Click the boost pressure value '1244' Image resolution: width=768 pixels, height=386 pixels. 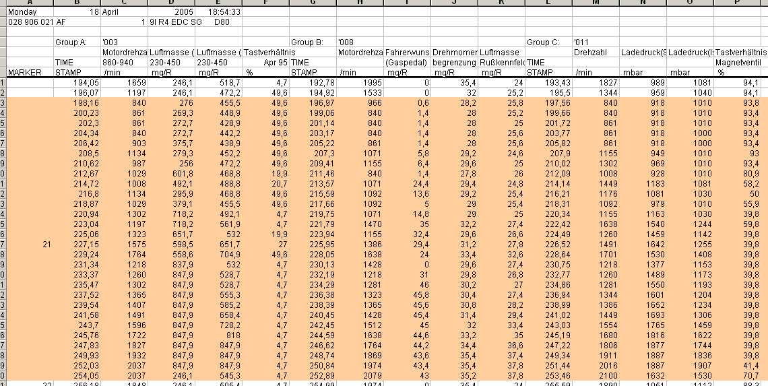[690, 224]
